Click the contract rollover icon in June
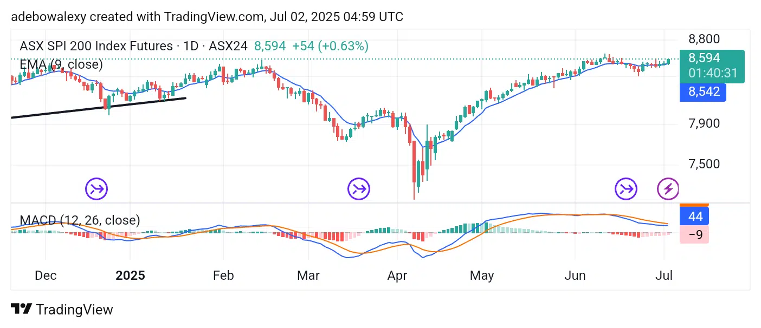Screen dimensions: 761x328 626,189
